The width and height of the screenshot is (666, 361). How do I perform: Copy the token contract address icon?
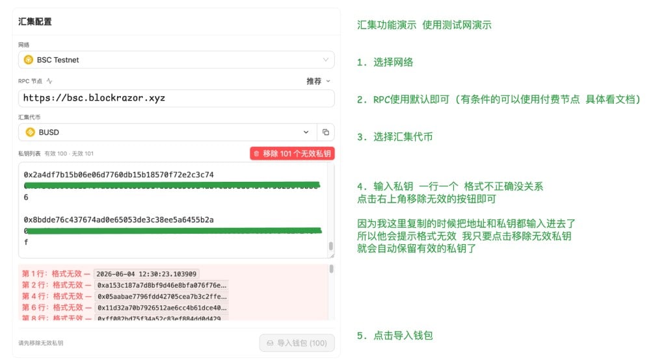[326, 132]
